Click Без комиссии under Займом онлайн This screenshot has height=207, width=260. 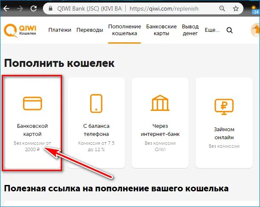224,146
